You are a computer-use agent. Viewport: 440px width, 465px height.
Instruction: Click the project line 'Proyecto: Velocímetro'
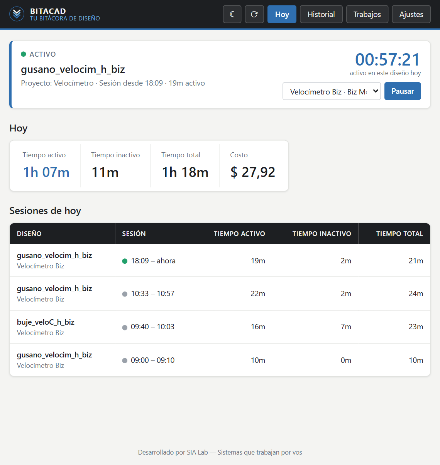pos(57,83)
